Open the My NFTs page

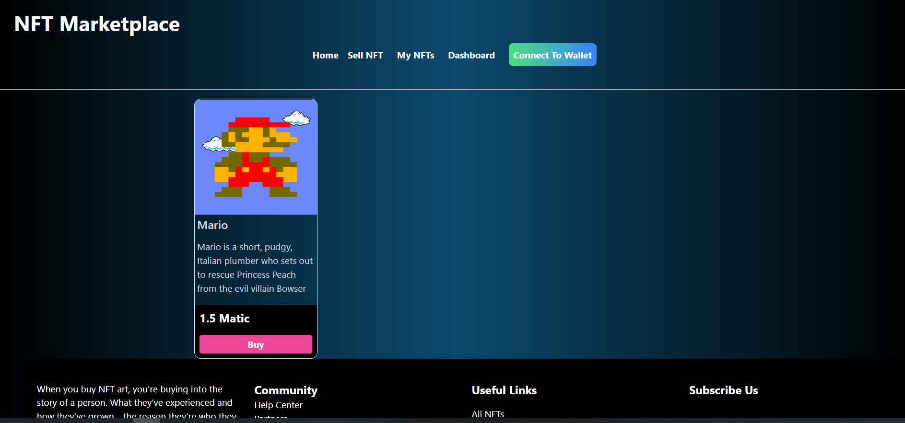[x=416, y=55]
